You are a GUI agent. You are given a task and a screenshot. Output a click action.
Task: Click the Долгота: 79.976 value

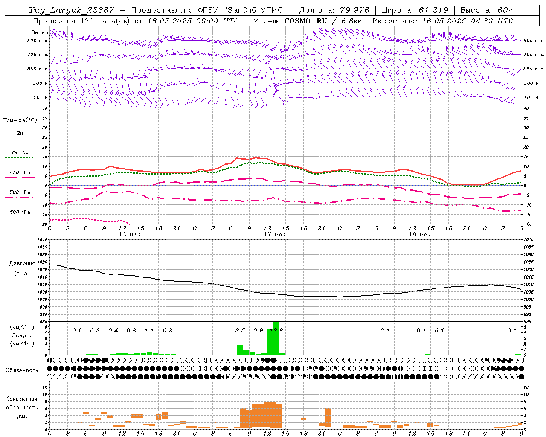pos(334,10)
